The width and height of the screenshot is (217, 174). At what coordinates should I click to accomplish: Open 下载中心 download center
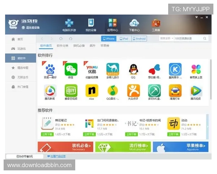(x=134, y=25)
